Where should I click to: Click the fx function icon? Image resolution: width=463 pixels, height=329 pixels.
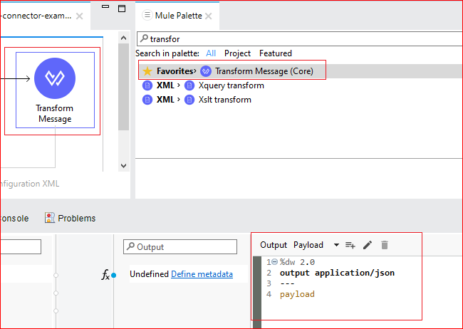pos(105,275)
